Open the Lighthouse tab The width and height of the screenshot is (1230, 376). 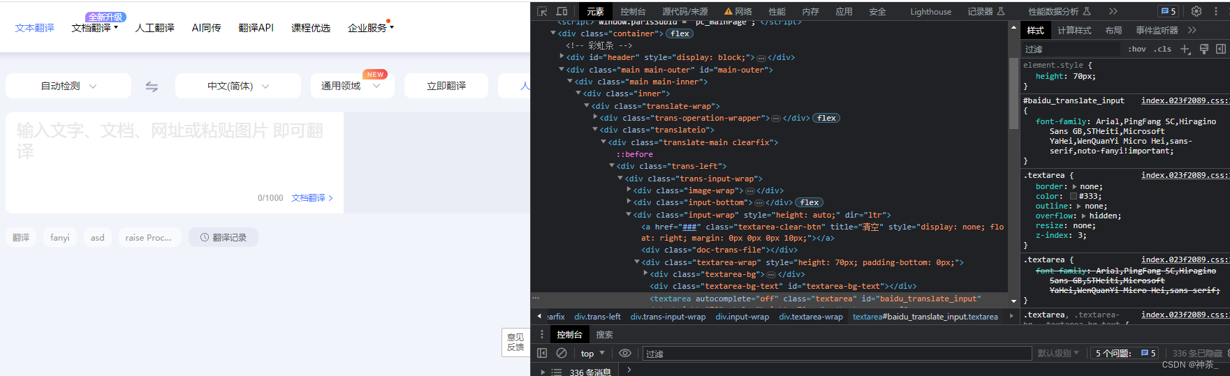tap(930, 11)
